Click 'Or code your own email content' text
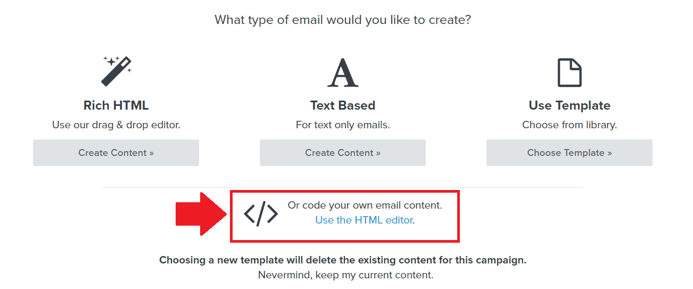 [x=365, y=205]
